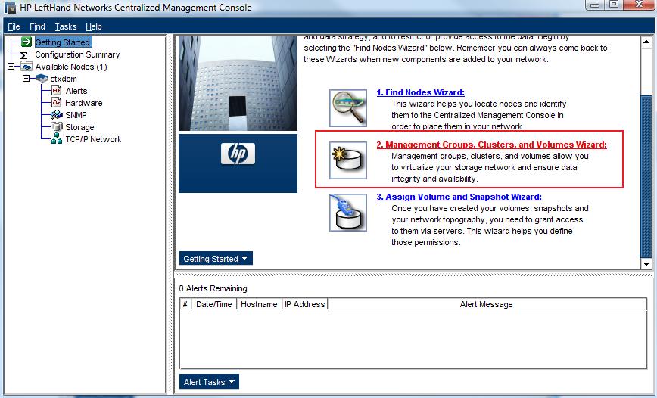Image resolution: width=657 pixels, height=398 pixels.
Task: Click the green Getting Started arrow icon
Action: [26, 42]
